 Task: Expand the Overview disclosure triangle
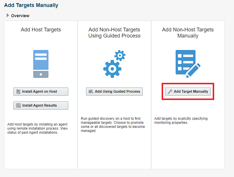(x=8, y=15)
